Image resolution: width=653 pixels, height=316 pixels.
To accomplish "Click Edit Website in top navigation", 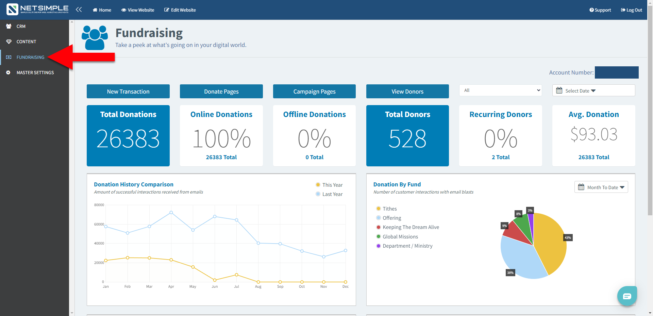I will point(180,10).
